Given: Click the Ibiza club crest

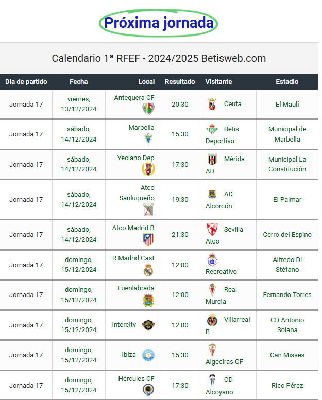Looking at the screenshot, I should pyautogui.click(x=148, y=355).
